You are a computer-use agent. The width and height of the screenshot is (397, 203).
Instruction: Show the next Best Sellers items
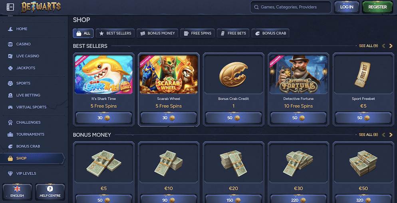pos(391,46)
